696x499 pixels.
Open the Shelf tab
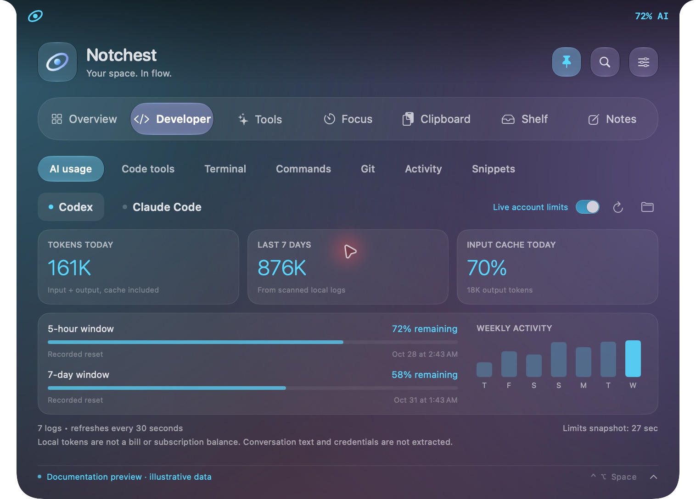[524, 119]
